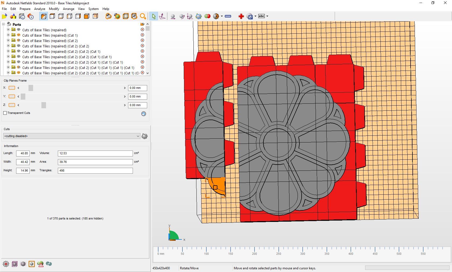
Task: Select the standard Select tool in the toolbar
Action: [x=153, y=16]
